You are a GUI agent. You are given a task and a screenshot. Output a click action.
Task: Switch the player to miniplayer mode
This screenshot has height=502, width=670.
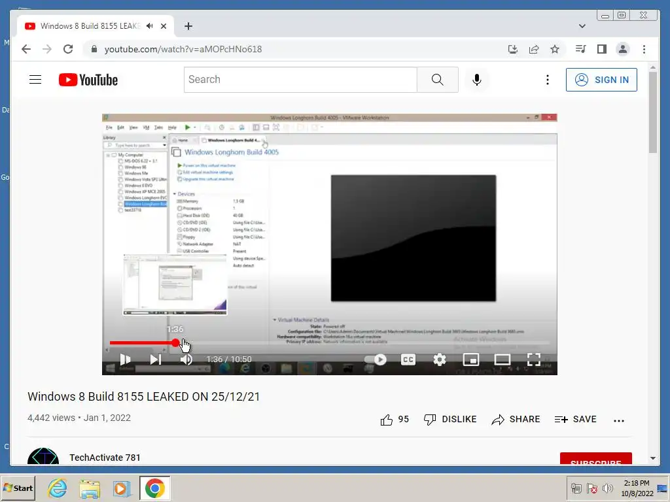(x=471, y=360)
